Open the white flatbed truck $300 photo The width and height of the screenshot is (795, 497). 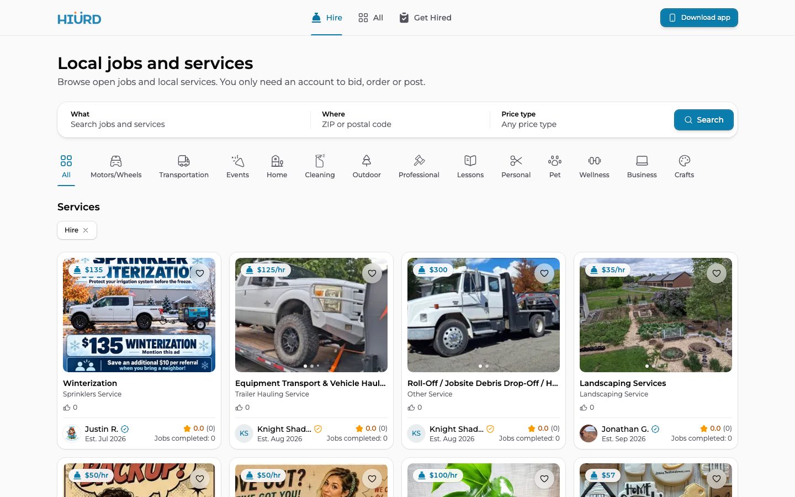pyautogui.click(x=484, y=315)
